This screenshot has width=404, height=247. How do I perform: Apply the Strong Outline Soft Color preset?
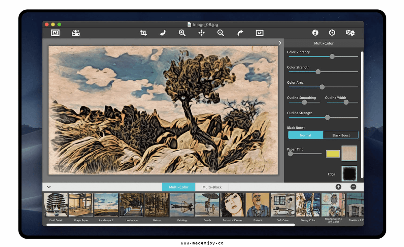pyautogui.click(x=333, y=205)
